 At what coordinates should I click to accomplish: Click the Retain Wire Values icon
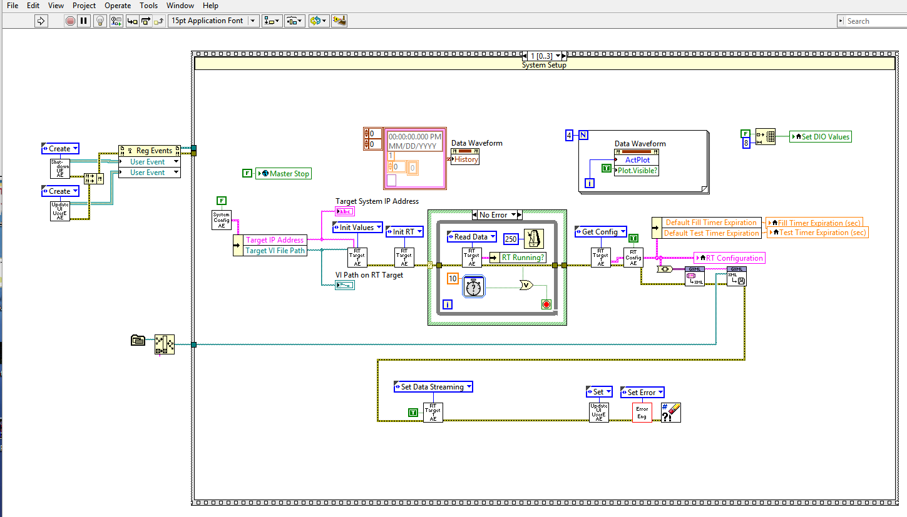116,21
